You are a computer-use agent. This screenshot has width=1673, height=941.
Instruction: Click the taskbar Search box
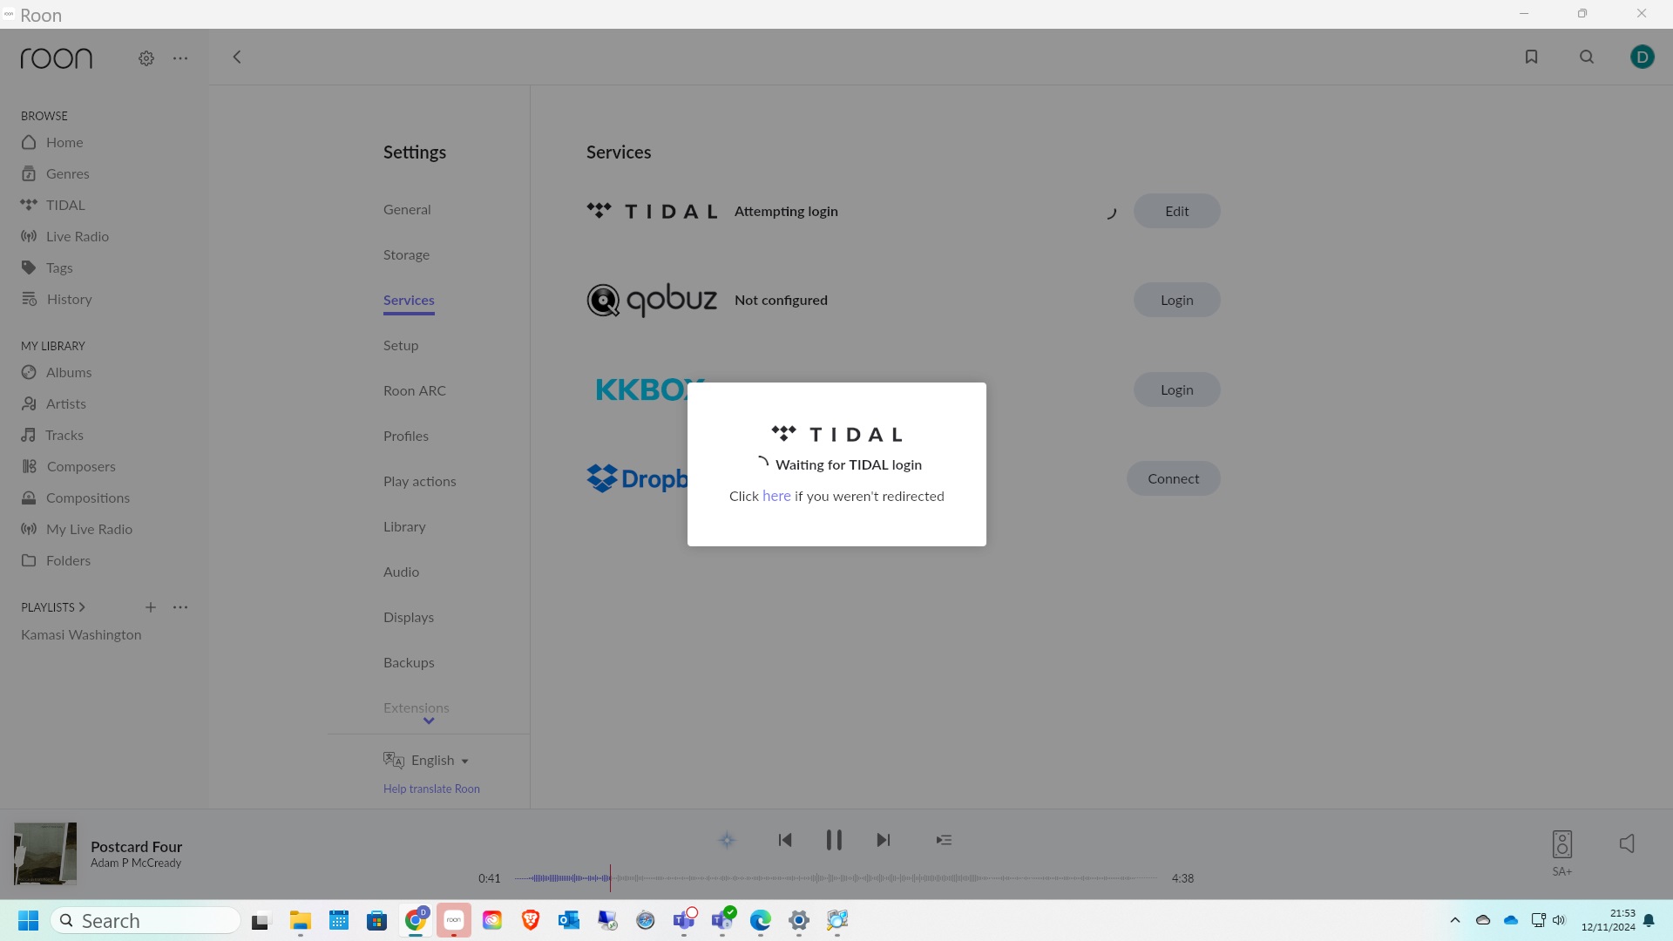[x=146, y=920]
